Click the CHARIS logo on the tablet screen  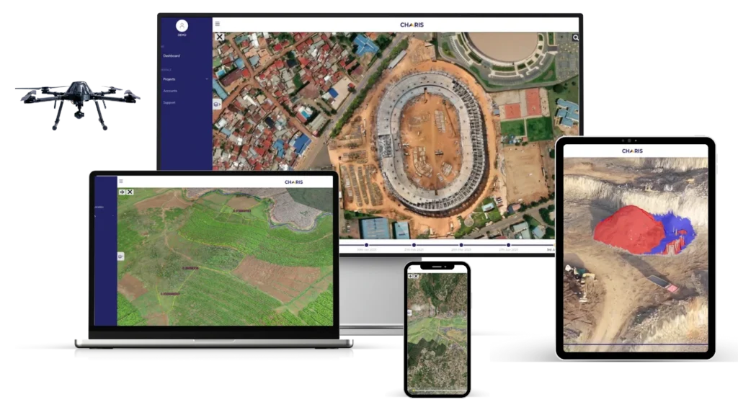click(632, 151)
